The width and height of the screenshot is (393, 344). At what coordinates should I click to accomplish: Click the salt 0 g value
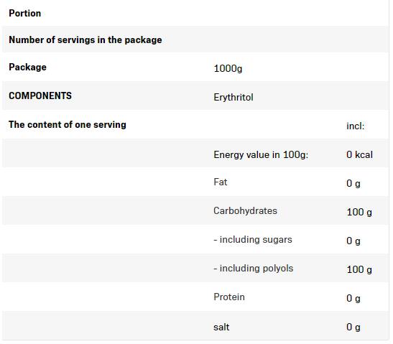point(353,327)
